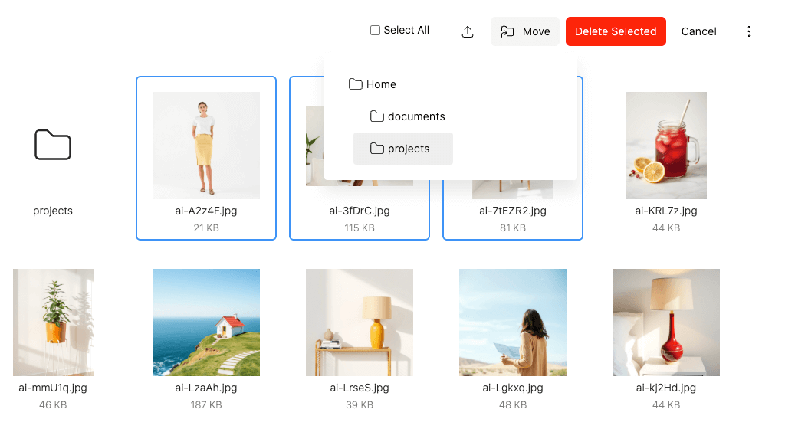Select the ai-KRL7z.jpg drink thumbnail

(x=666, y=146)
